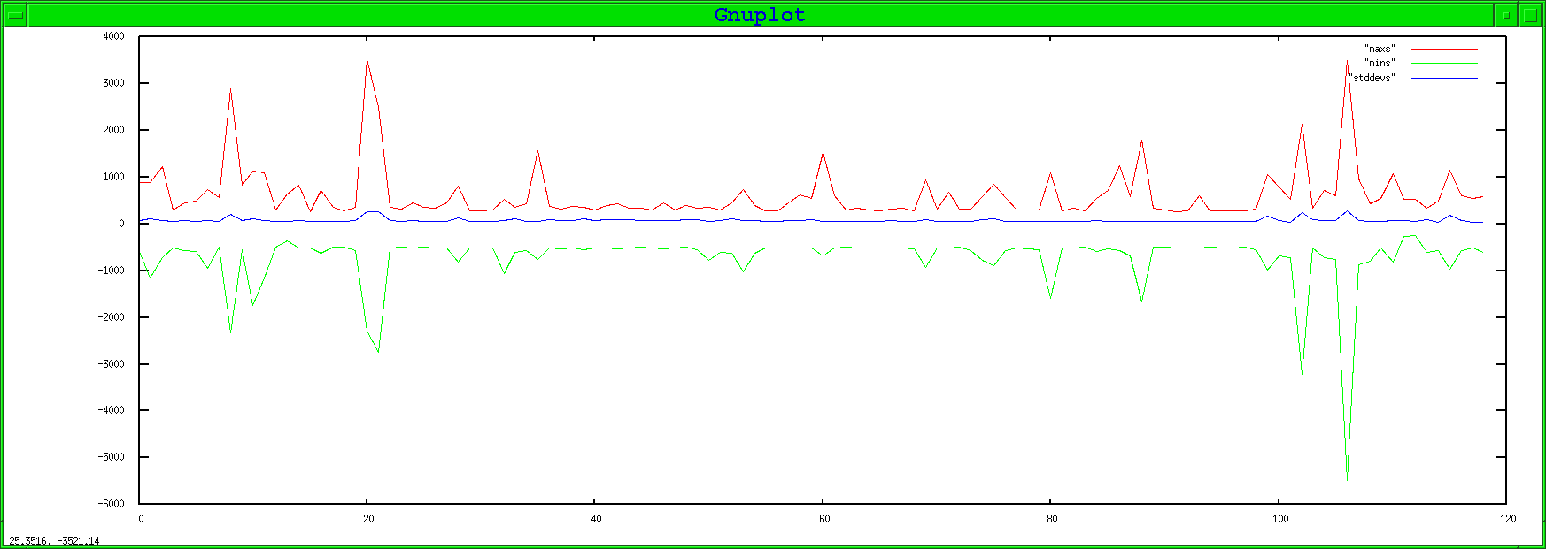
Task: Click the green trough near x equals 102
Action: 1302,373
